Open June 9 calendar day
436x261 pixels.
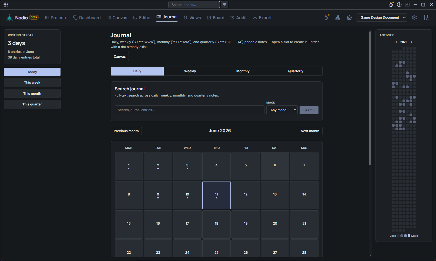[158, 195]
